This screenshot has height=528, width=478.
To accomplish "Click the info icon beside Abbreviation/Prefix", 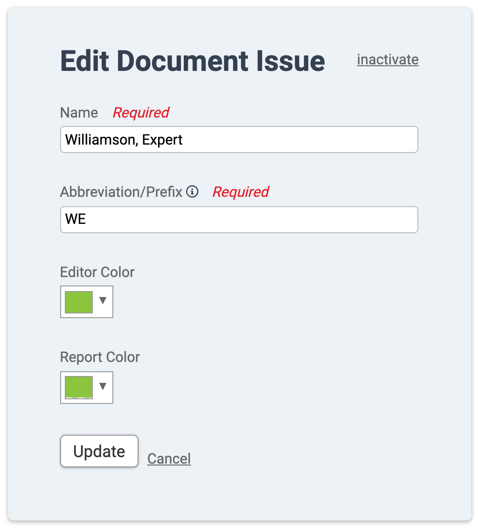I will click(192, 192).
